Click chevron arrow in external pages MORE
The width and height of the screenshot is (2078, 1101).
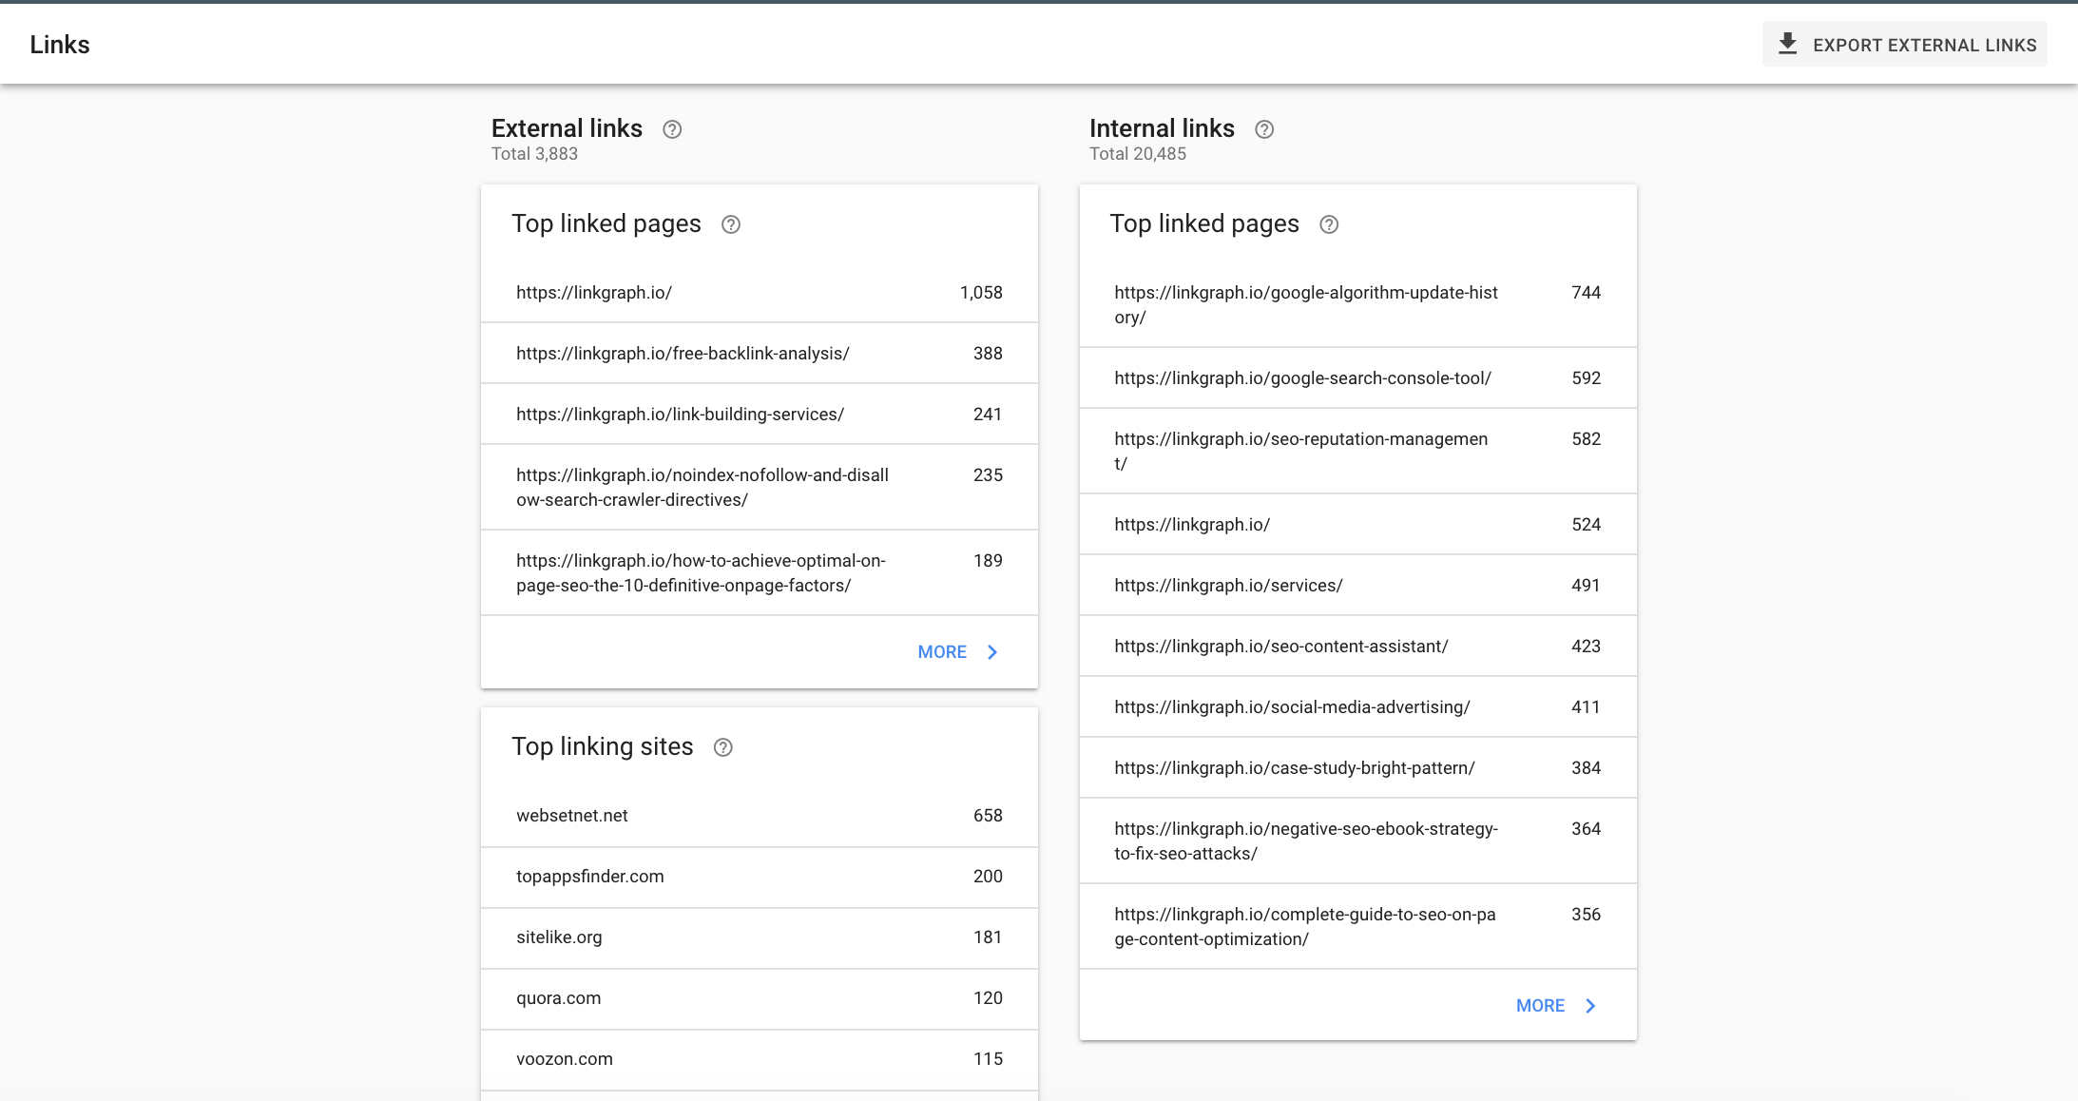[992, 652]
